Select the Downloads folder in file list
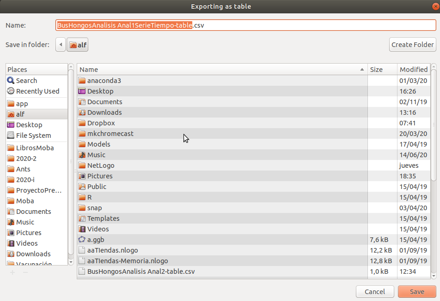440x301 pixels. [254, 112]
